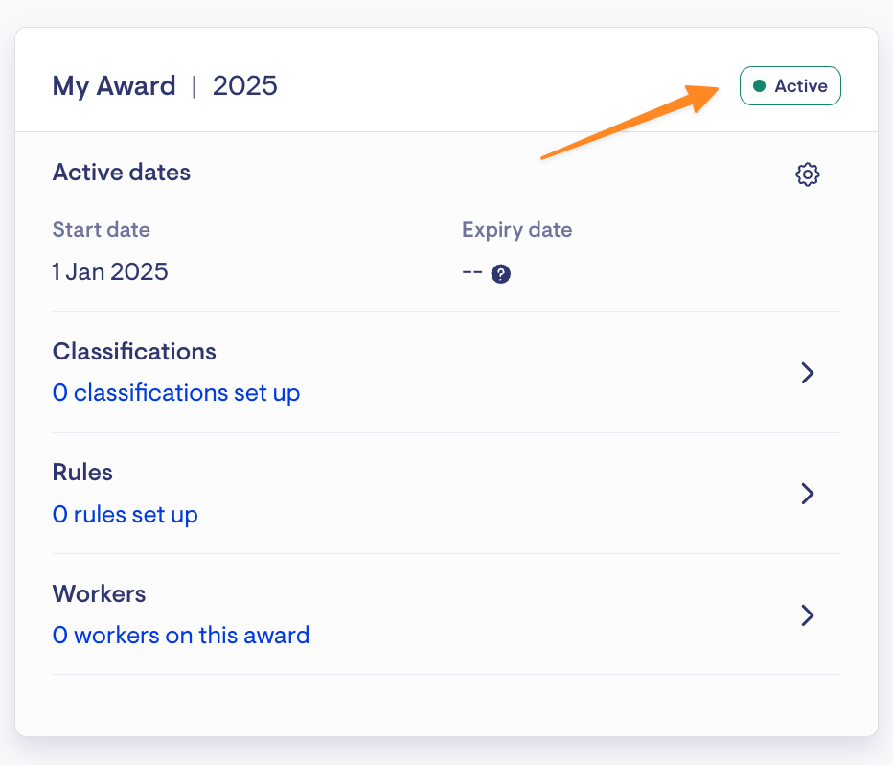893x765 pixels.
Task: Click the start date value 1 Jan 2025
Action: [110, 271]
